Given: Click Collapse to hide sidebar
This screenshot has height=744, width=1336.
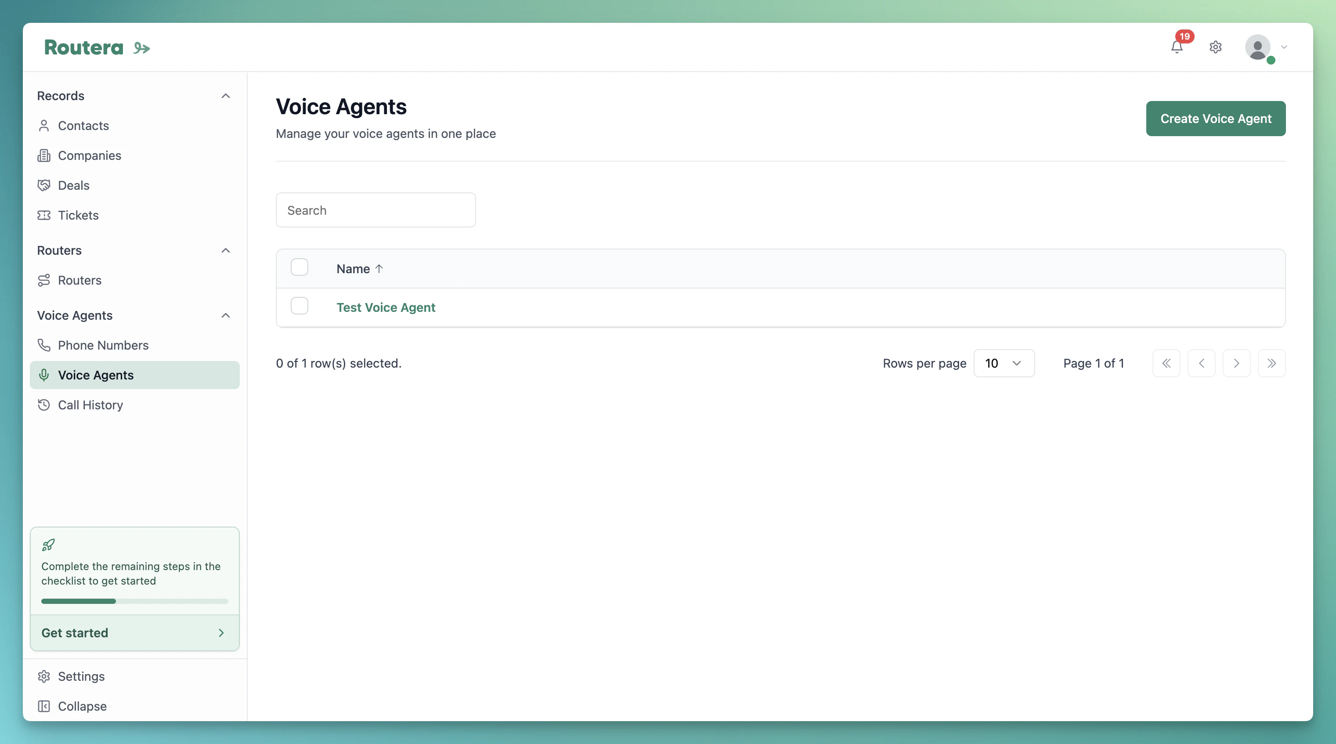Looking at the screenshot, I should pos(135,706).
